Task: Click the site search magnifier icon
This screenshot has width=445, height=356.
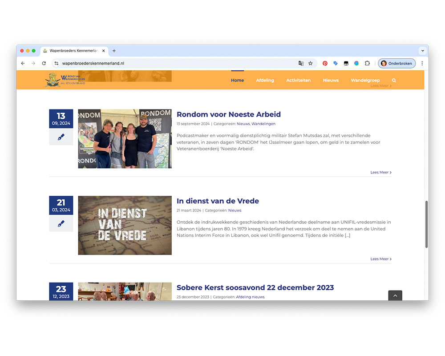Action: pyautogui.click(x=394, y=81)
